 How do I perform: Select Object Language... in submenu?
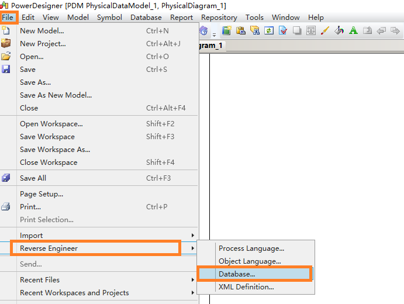coord(255,261)
